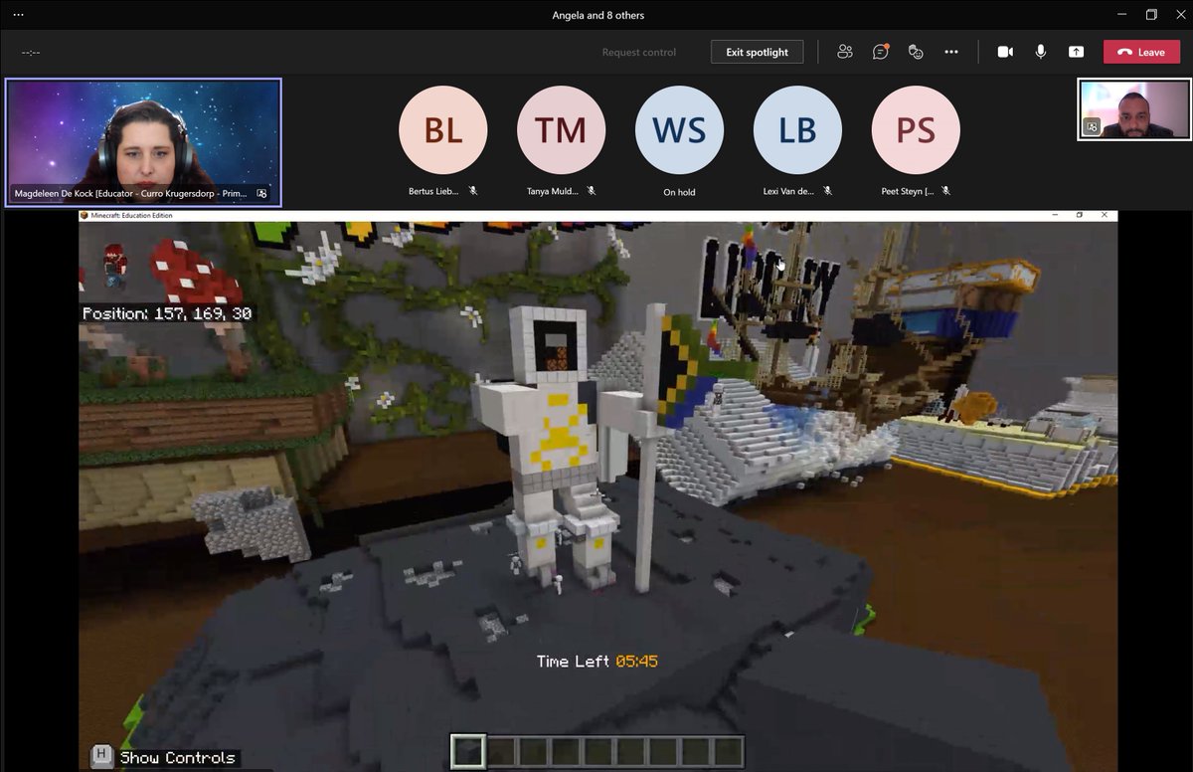Mute or unmute the microphone
1193x772 pixels.
point(1041,52)
